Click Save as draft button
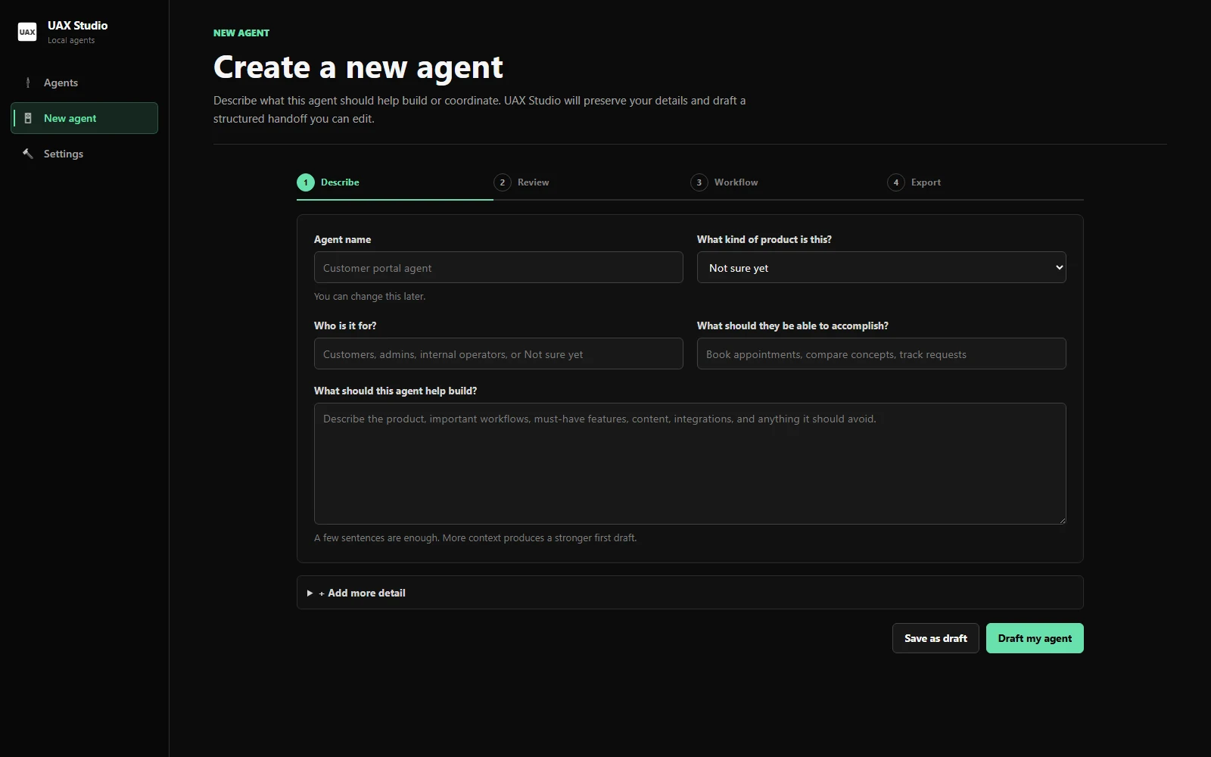Screen dimensions: 1211x757 (x=935, y=638)
